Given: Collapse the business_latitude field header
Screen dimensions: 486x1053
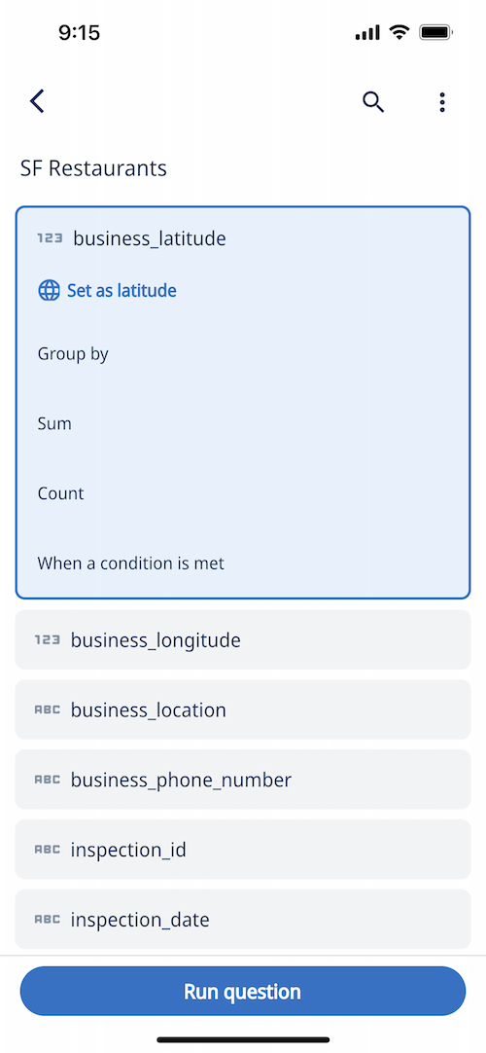Looking at the screenshot, I should 243,237.
